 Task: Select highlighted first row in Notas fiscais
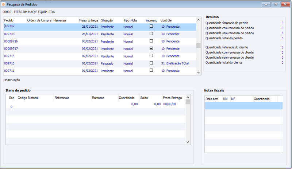(243, 106)
